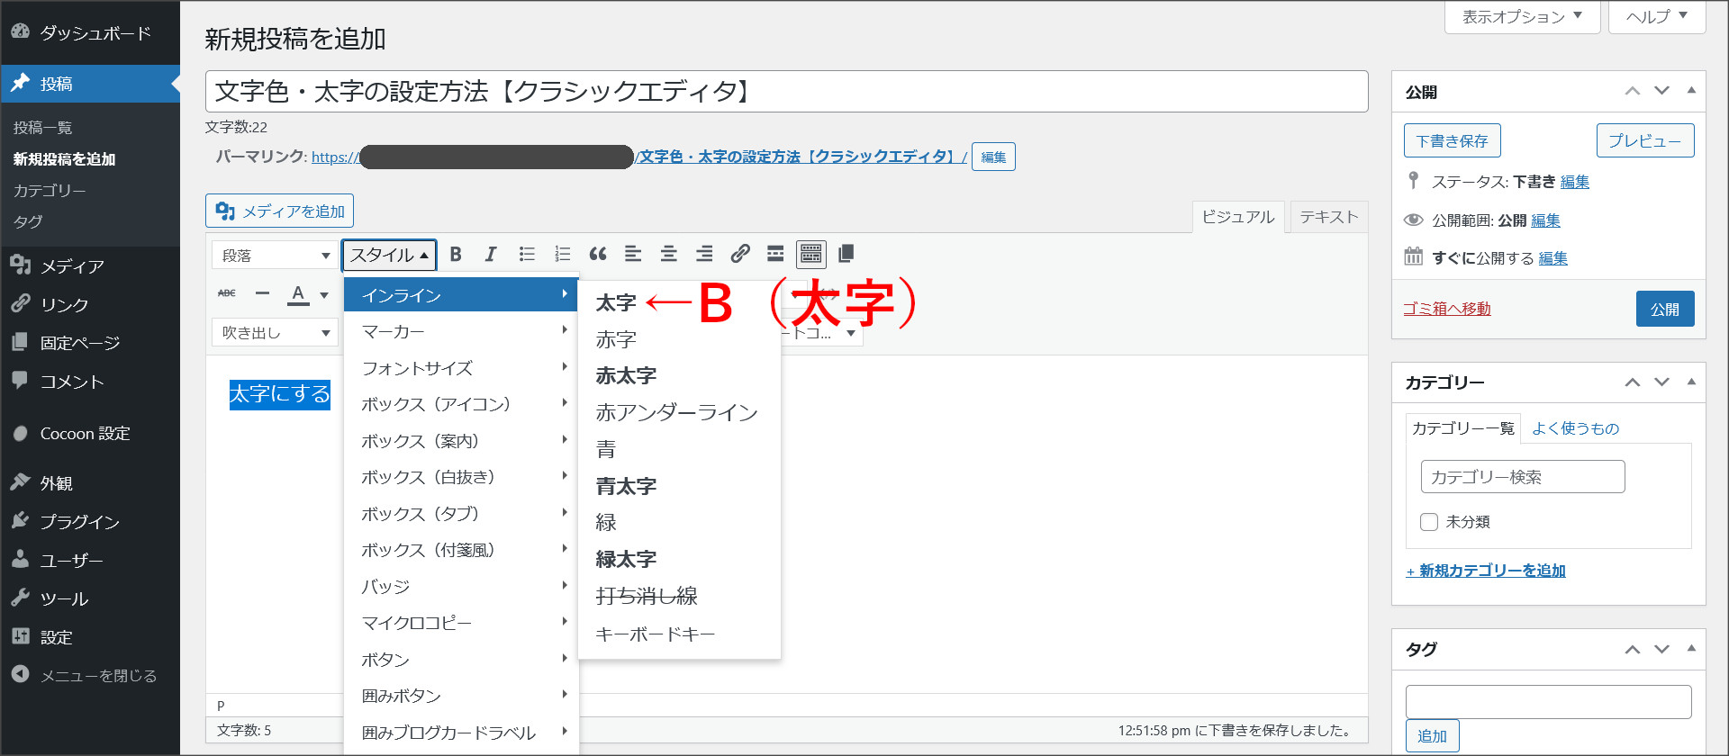Image resolution: width=1729 pixels, height=756 pixels.
Task: Align text right
Action: (704, 255)
